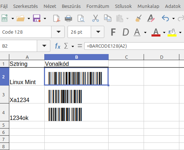Viewport: 184px width, 150px height.
Task: Select the Clone Formatting brush icon
Action: coord(139,18)
